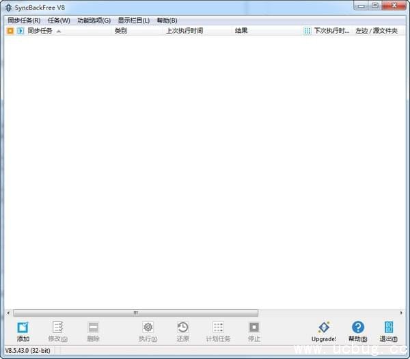Sort by the 类别 column header

(121, 31)
